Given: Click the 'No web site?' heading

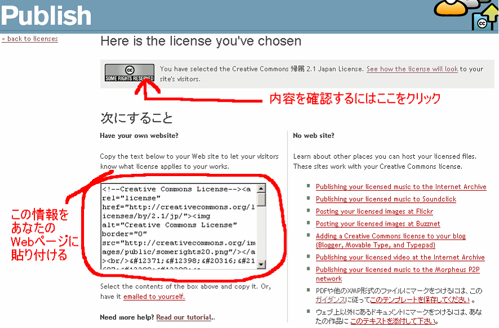Looking at the screenshot, I should 313,136.
